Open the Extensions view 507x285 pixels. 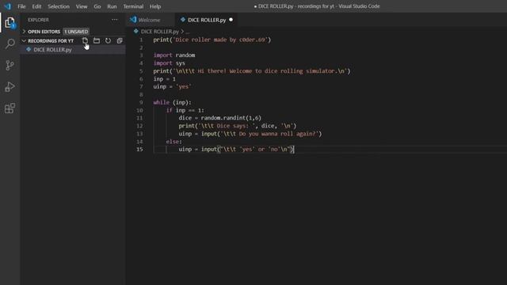pos(10,108)
